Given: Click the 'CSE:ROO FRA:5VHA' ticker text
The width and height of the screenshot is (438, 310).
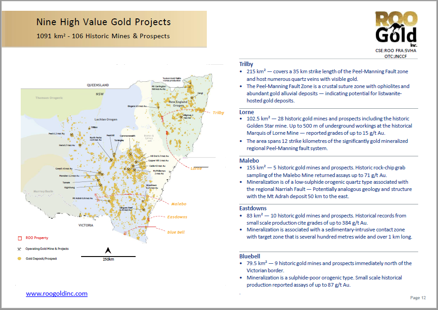Looking at the screenshot, I should pos(396,51).
